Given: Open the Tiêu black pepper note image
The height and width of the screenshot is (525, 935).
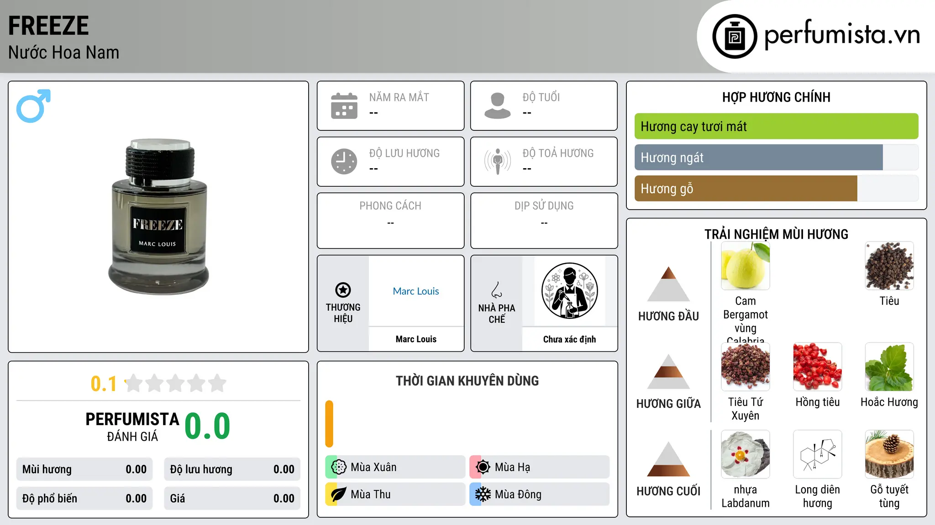Looking at the screenshot, I should [x=889, y=266].
